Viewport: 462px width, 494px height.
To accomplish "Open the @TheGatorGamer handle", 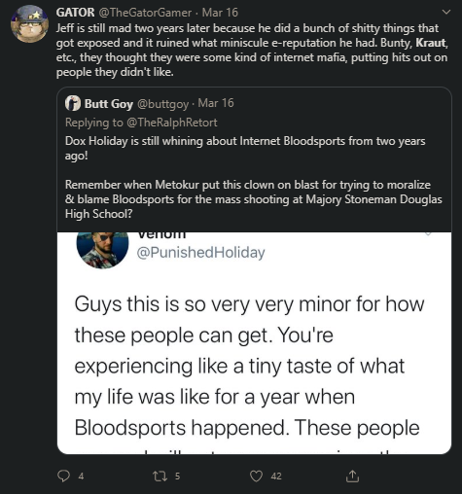I will point(145,13).
